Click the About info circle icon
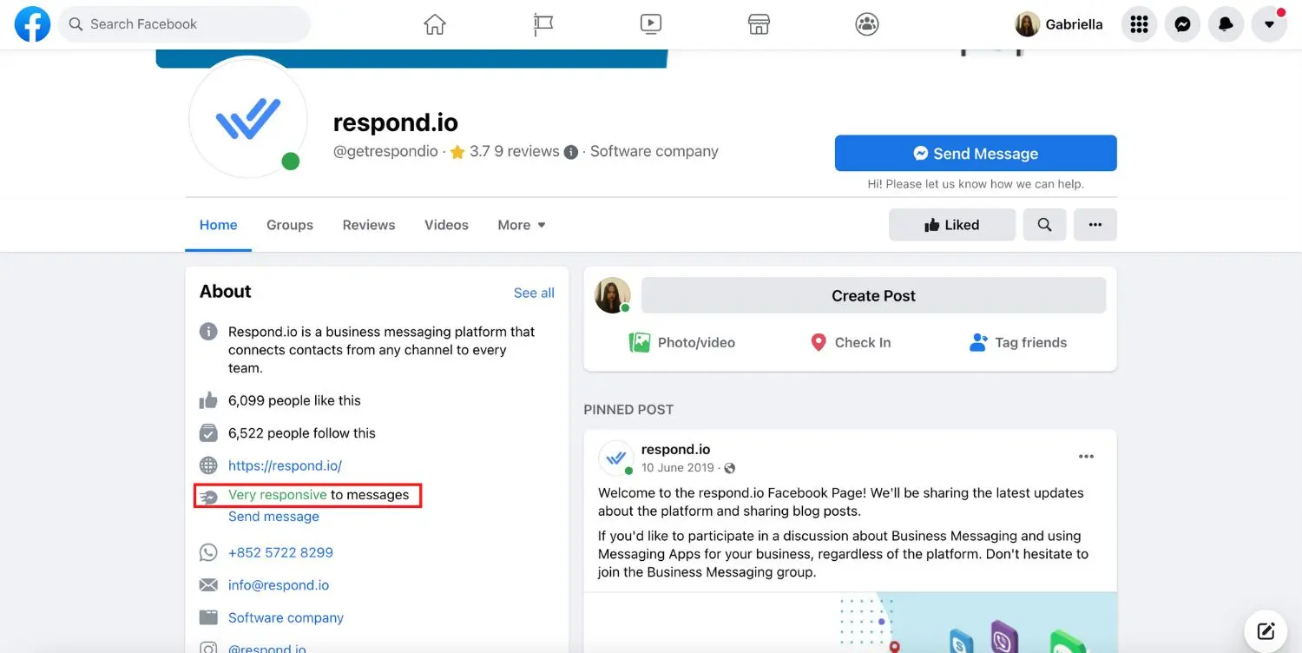Viewport: 1302px width, 653px height. (208, 332)
